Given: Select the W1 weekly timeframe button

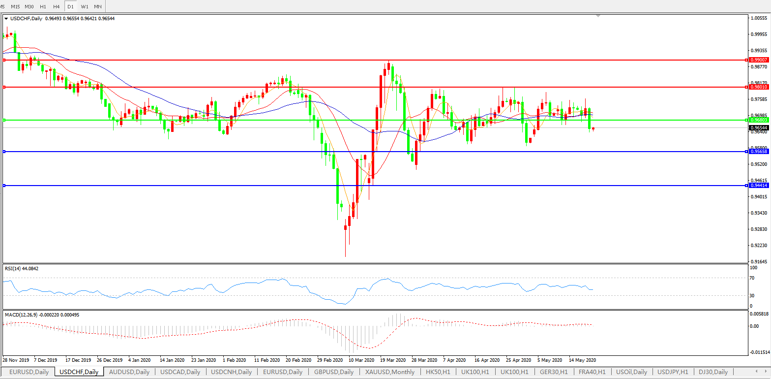Looking at the screenshot, I should click(x=85, y=6).
